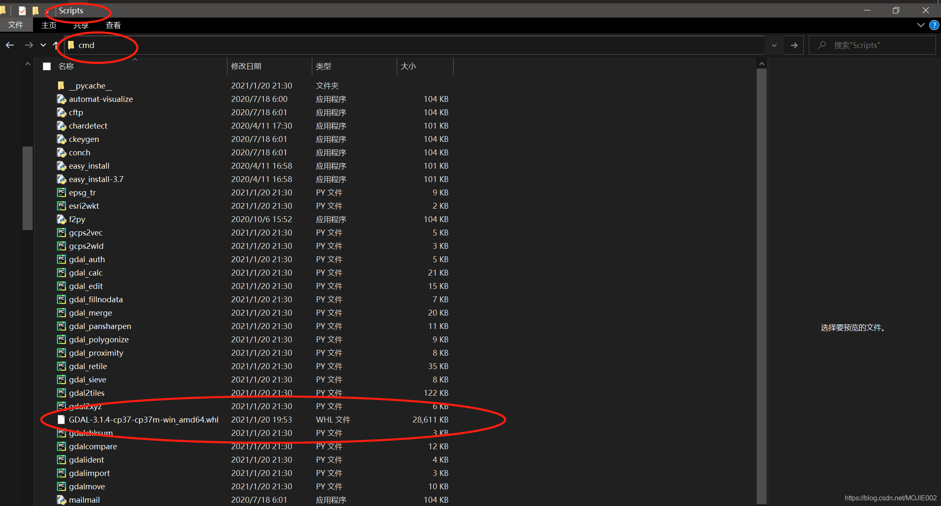The width and height of the screenshot is (941, 506).
Task: Select the gdalmove file name
Action: (87, 486)
